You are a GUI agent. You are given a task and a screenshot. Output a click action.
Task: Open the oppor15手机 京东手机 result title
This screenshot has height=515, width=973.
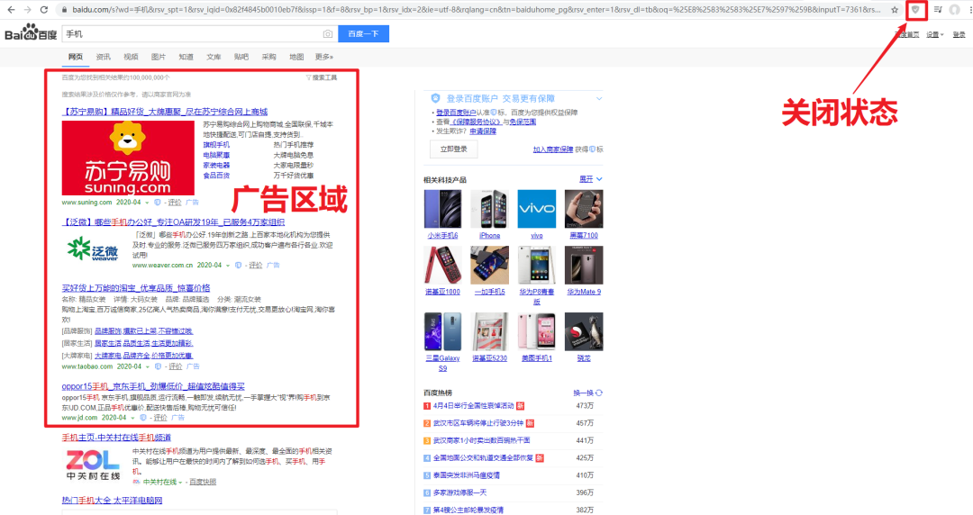[x=153, y=386]
